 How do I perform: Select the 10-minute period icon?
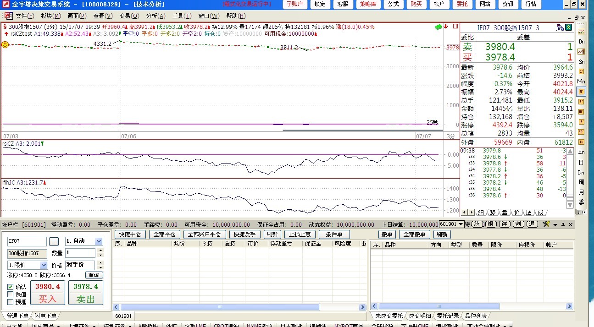581,112
